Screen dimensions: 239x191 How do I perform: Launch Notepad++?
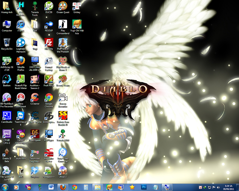[x=49, y=172]
